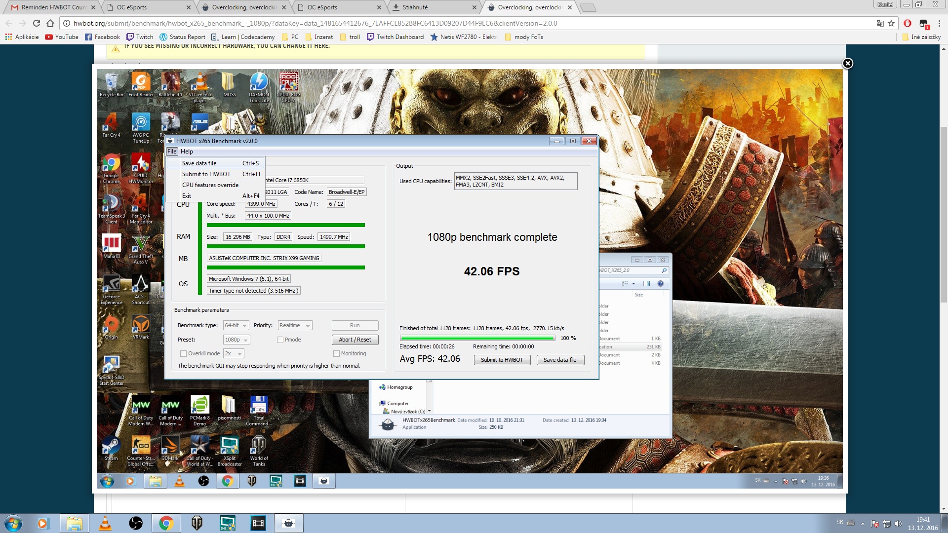Viewport: 948px width, 533px height.
Task: Toggle the Pmode checkbox
Action: tap(280, 340)
